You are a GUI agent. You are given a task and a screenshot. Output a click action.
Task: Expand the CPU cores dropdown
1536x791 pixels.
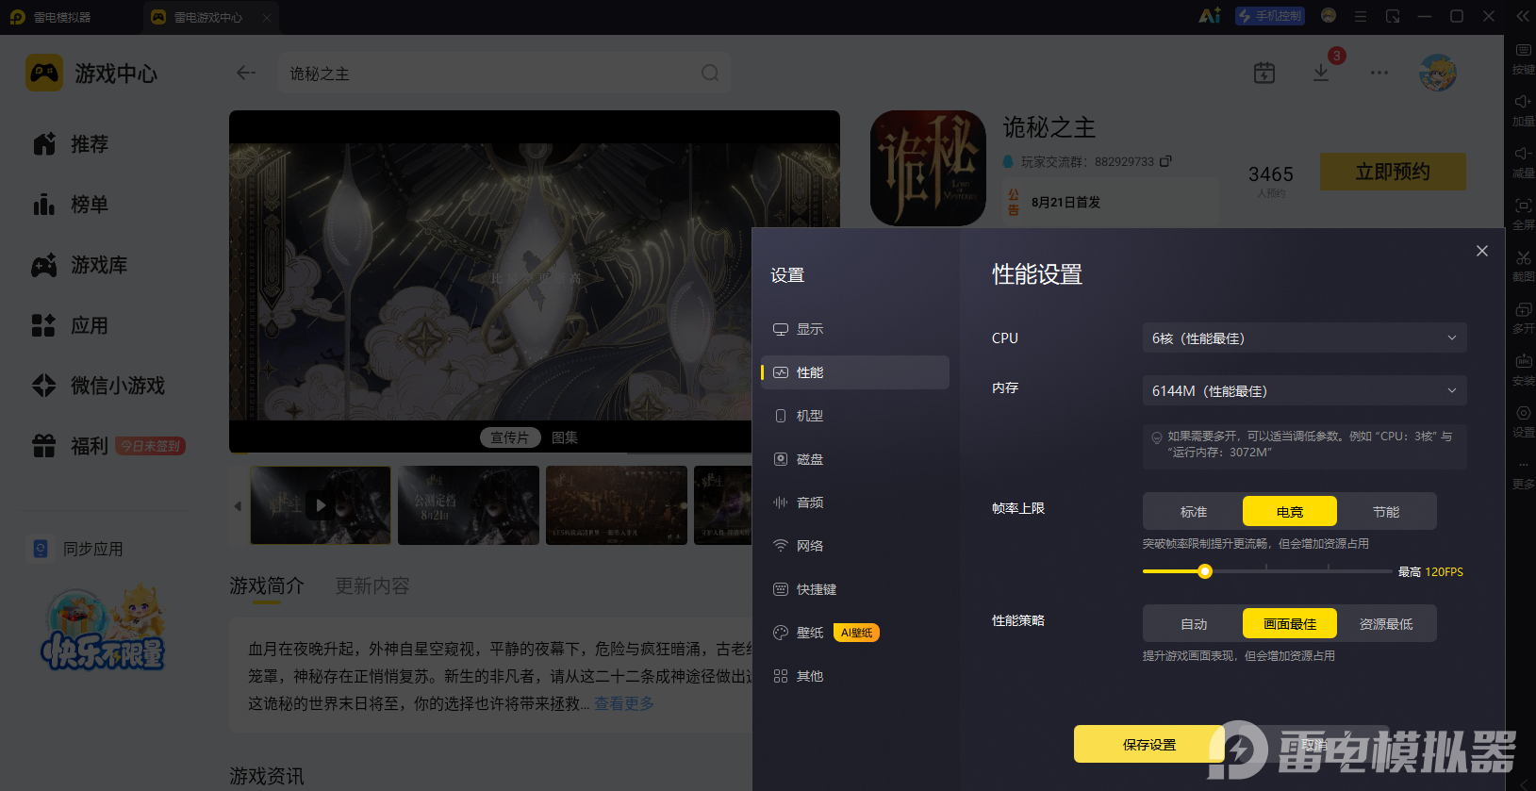(1304, 338)
